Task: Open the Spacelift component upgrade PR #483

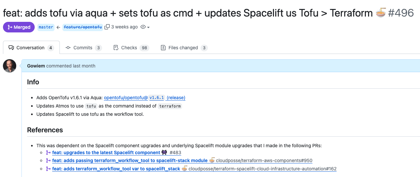Action: 106,153
